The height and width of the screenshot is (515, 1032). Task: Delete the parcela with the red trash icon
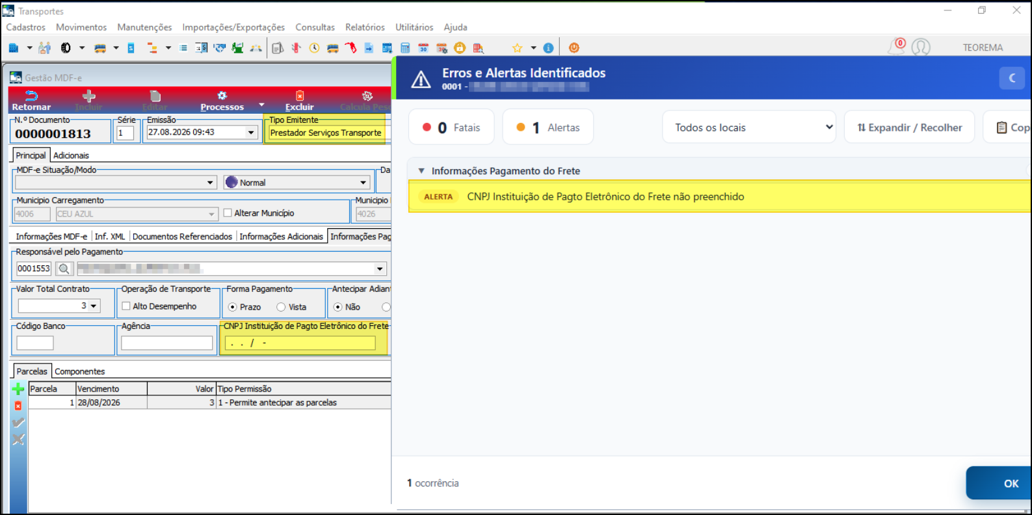point(18,406)
